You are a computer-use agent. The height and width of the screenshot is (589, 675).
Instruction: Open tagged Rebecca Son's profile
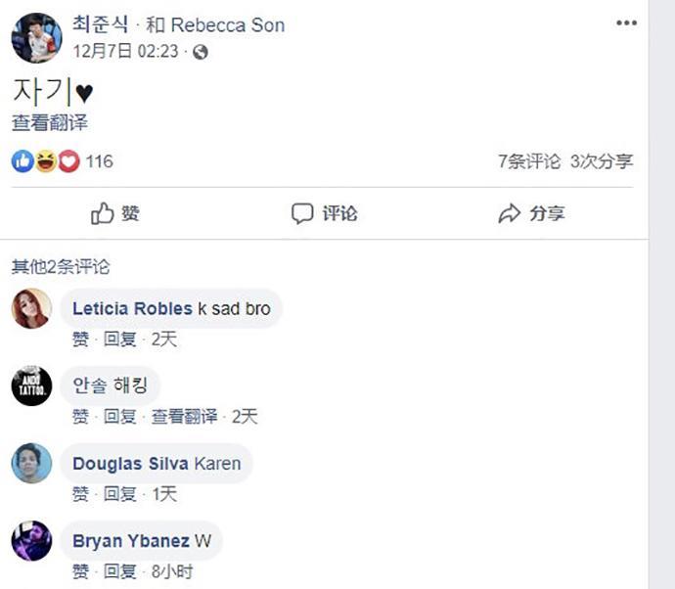tap(227, 24)
